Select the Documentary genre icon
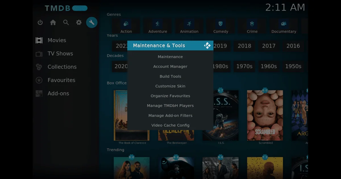The width and height of the screenshot is (341, 179). [283, 24]
